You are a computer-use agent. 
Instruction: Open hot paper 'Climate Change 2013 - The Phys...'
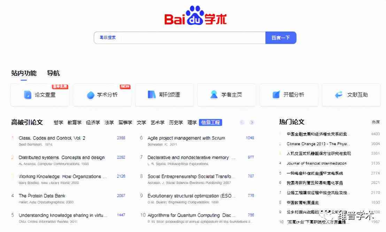click(x=318, y=144)
